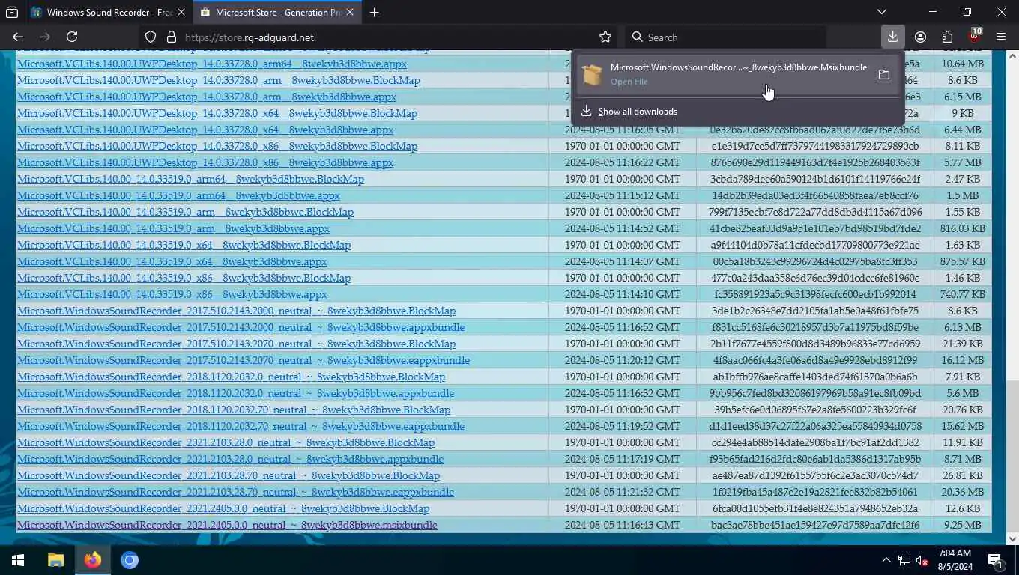Select date 2024-08-05 11:16:43 GMT
The height and width of the screenshot is (575, 1019).
[x=622, y=525]
